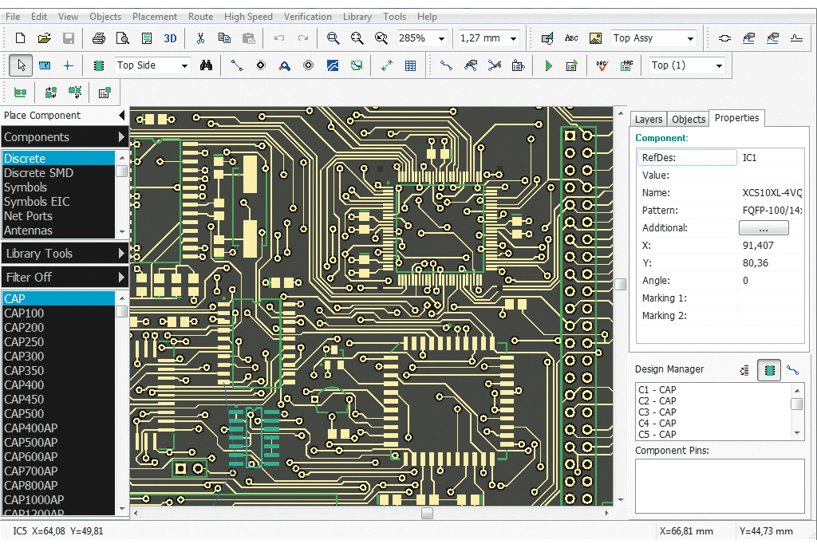Click the print preview icon

tap(123, 38)
